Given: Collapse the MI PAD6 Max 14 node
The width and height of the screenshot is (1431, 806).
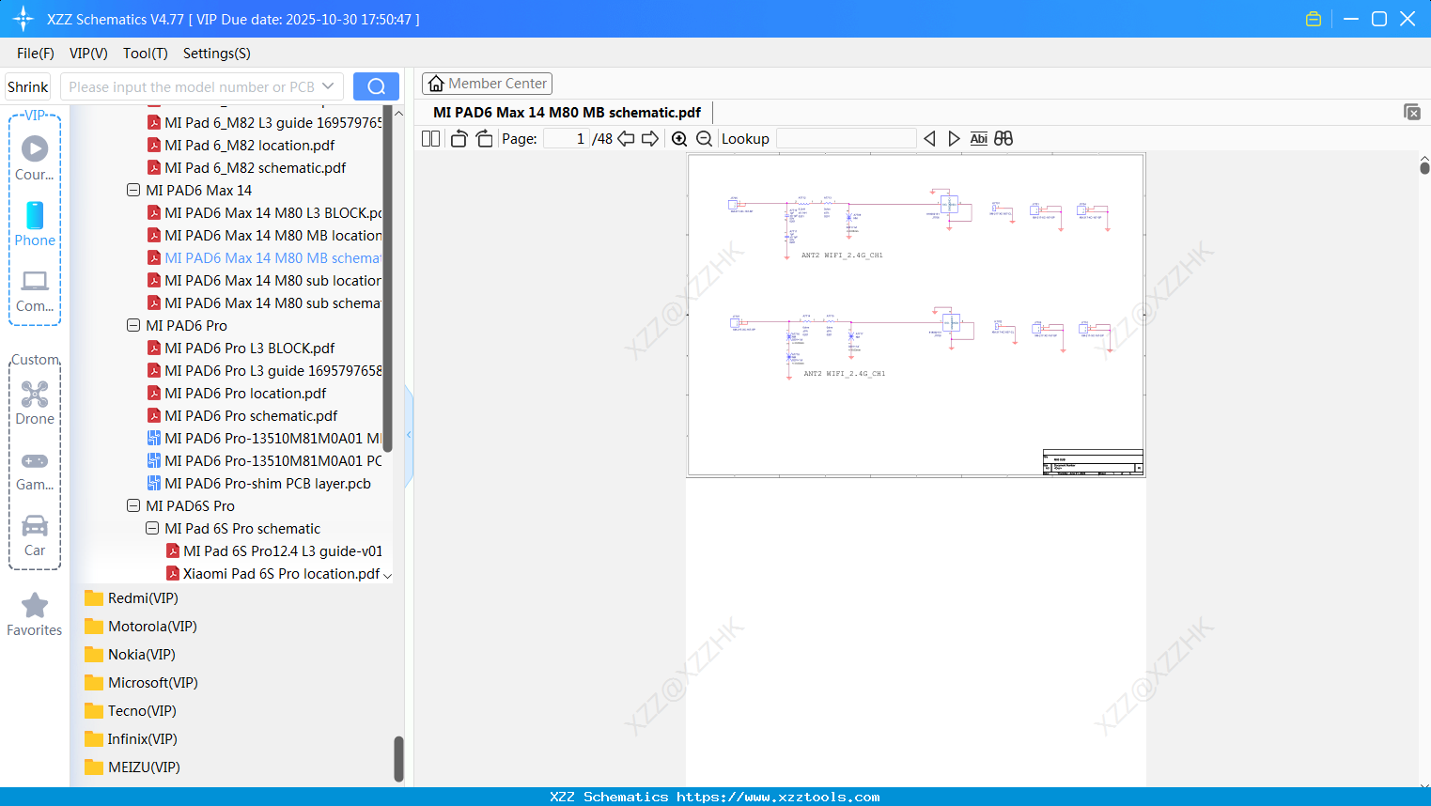Looking at the screenshot, I should point(133,191).
